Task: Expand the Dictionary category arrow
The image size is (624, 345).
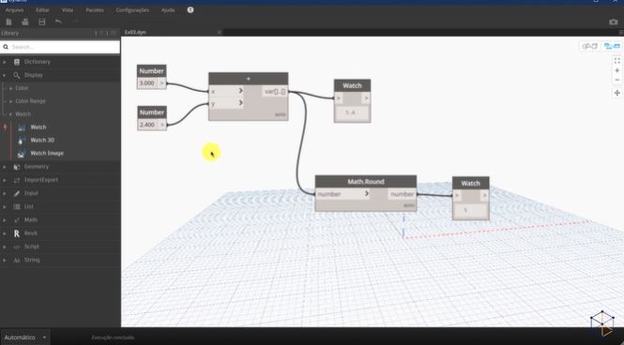Action: pyautogui.click(x=5, y=63)
